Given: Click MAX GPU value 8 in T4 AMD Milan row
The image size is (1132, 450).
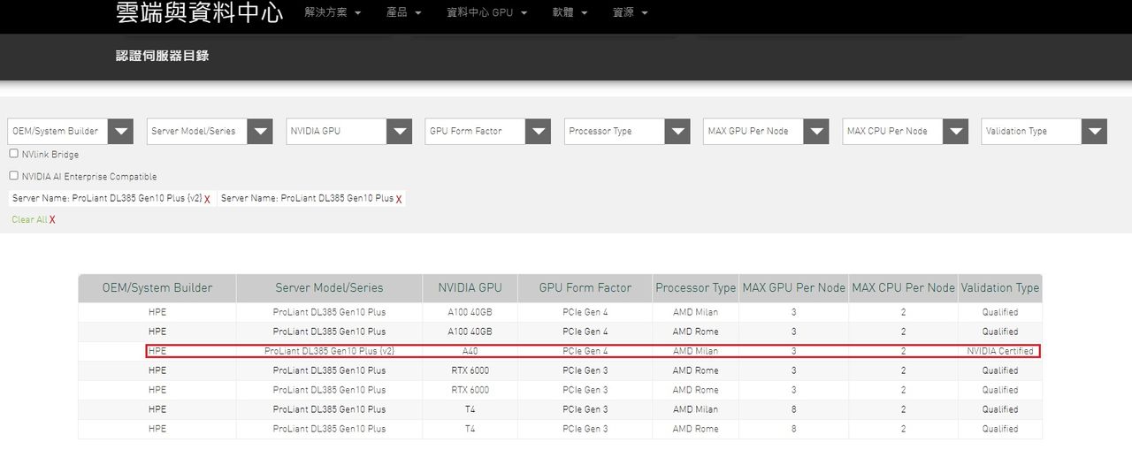Looking at the screenshot, I should [x=793, y=409].
